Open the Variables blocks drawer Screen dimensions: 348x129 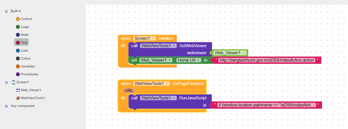[x=25, y=66]
